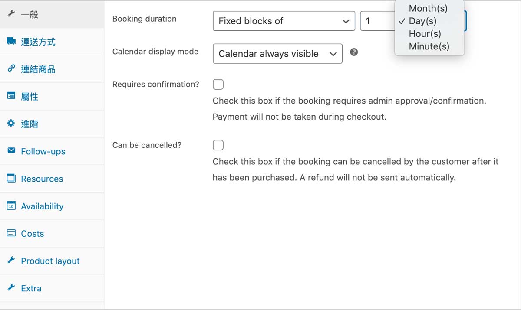Click the help icon next to Calendar display mode
Screen dimensions: 521x310
354,52
